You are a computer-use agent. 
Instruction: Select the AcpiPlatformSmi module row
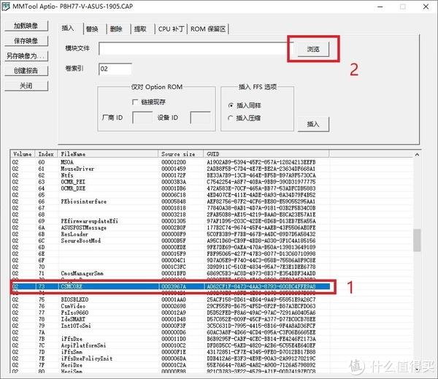(x=170, y=345)
